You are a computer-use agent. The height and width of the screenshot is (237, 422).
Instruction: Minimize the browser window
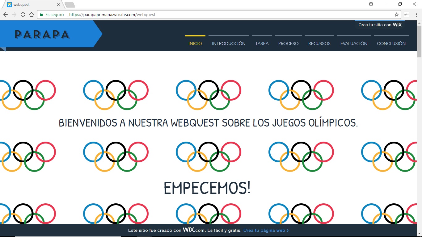(386, 4)
